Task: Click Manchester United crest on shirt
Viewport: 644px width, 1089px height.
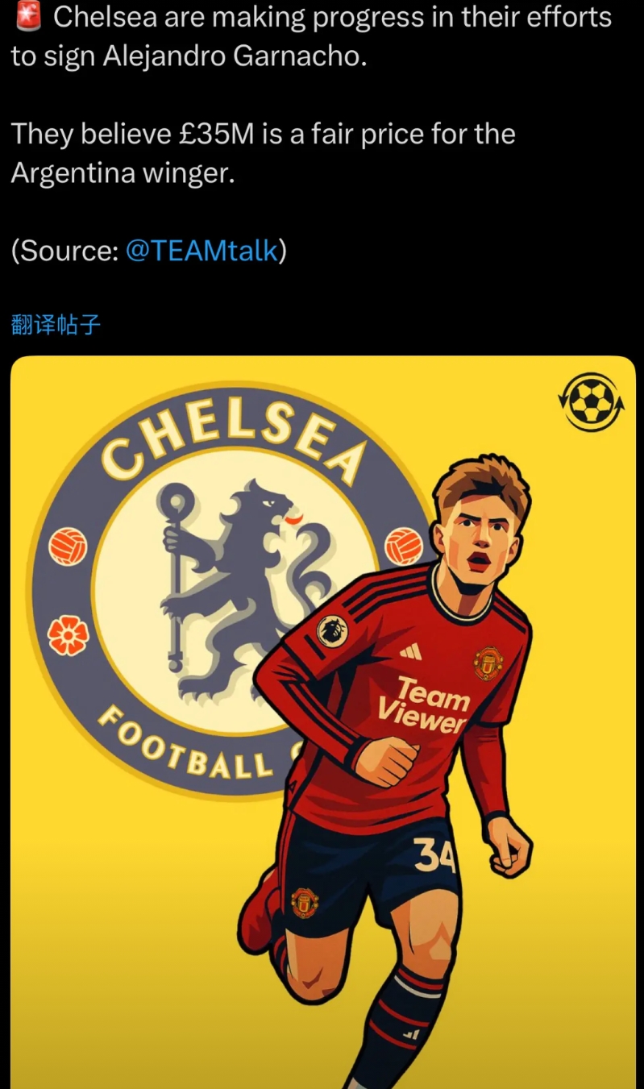Action: (x=488, y=663)
